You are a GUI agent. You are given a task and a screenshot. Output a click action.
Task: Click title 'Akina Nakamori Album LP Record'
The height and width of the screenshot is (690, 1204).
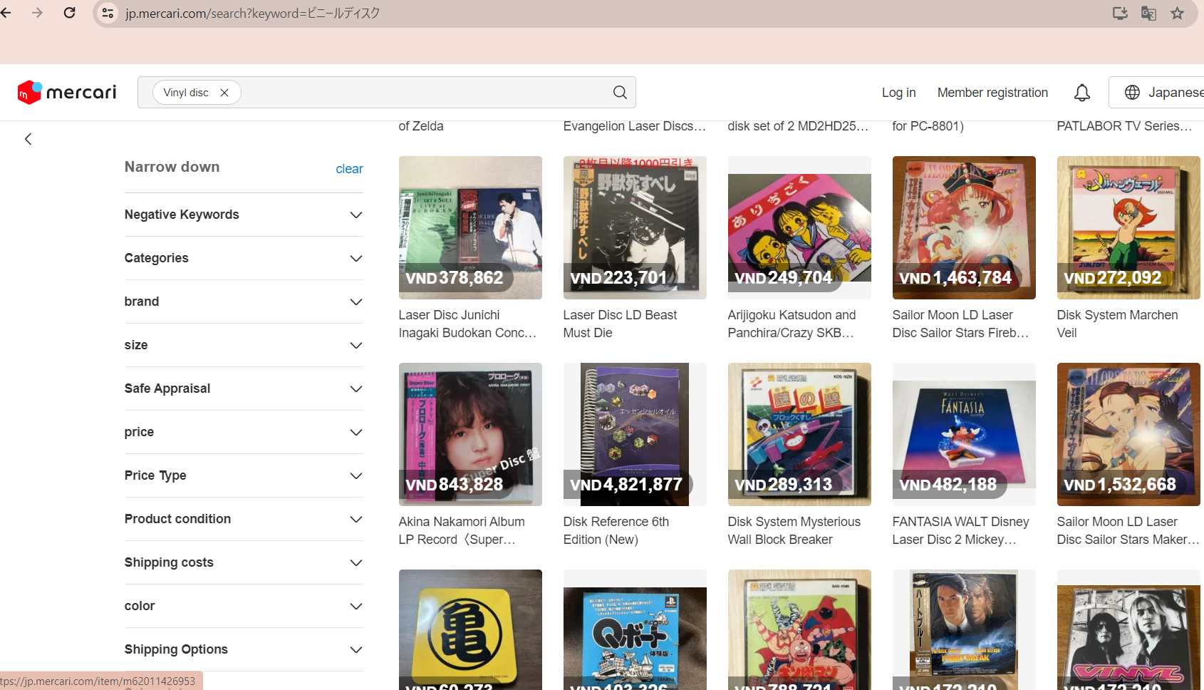(x=462, y=530)
